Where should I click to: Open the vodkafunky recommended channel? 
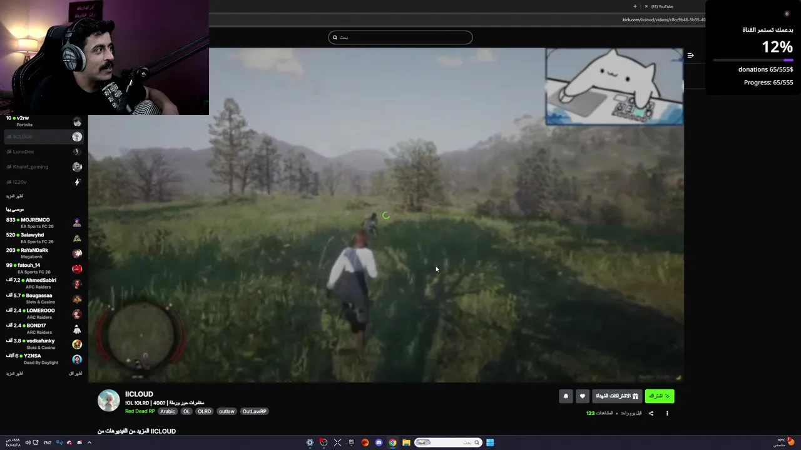point(44,344)
